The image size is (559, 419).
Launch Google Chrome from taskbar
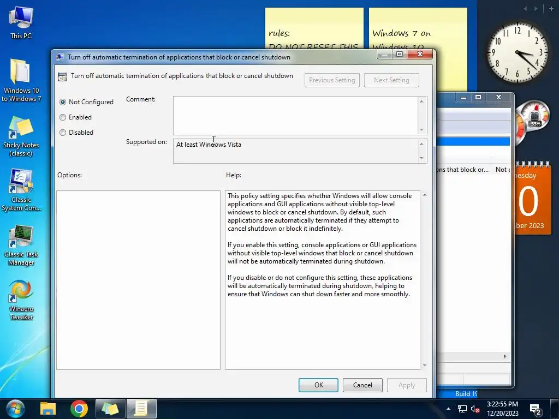(79, 409)
